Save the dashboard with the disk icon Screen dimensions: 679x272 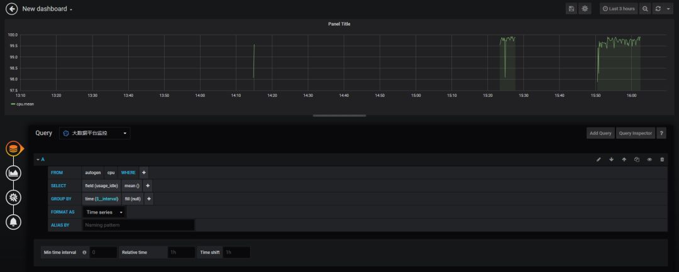click(571, 9)
